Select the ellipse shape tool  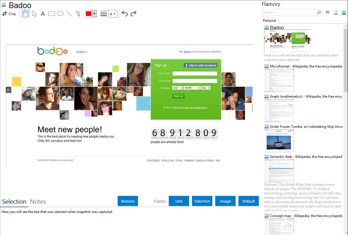tap(60, 14)
